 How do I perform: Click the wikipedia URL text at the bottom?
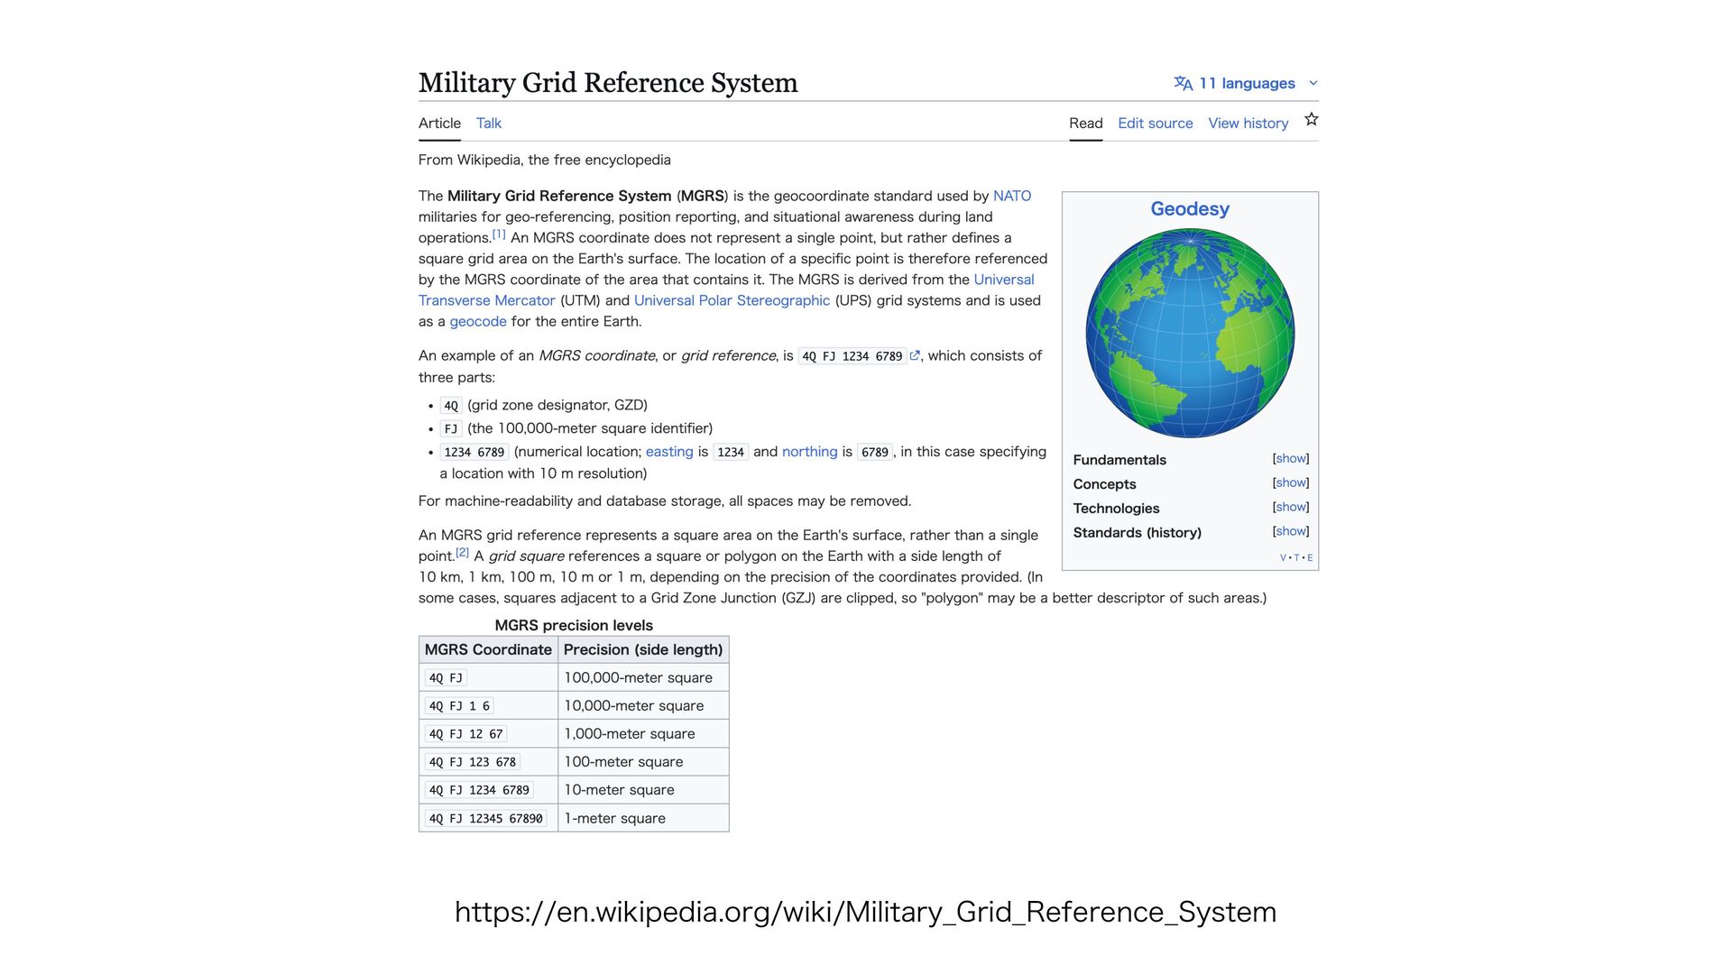pyautogui.click(x=865, y=912)
